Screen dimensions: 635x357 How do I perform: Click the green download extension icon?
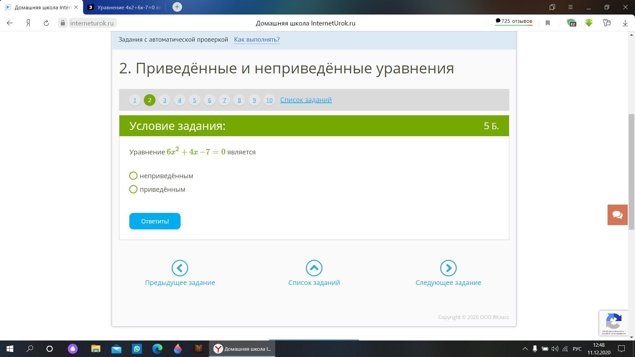(x=589, y=23)
